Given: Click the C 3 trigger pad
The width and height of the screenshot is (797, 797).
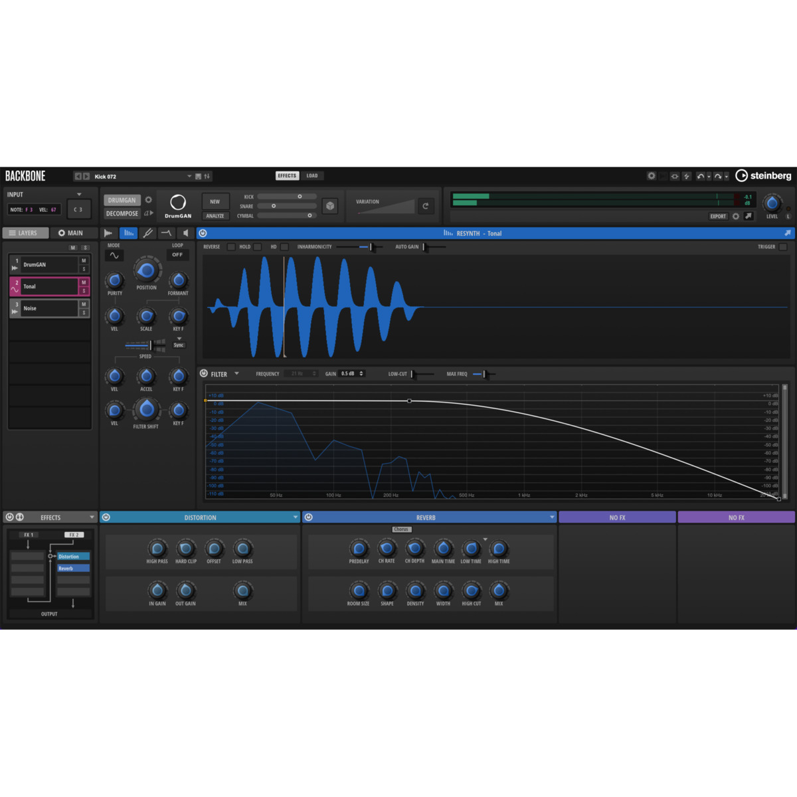Looking at the screenshot, I should pos(78,209).
